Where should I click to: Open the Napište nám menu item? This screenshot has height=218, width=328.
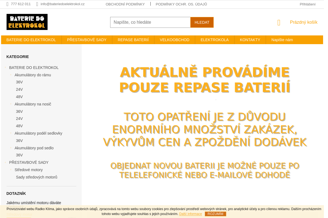pos(282,40)
